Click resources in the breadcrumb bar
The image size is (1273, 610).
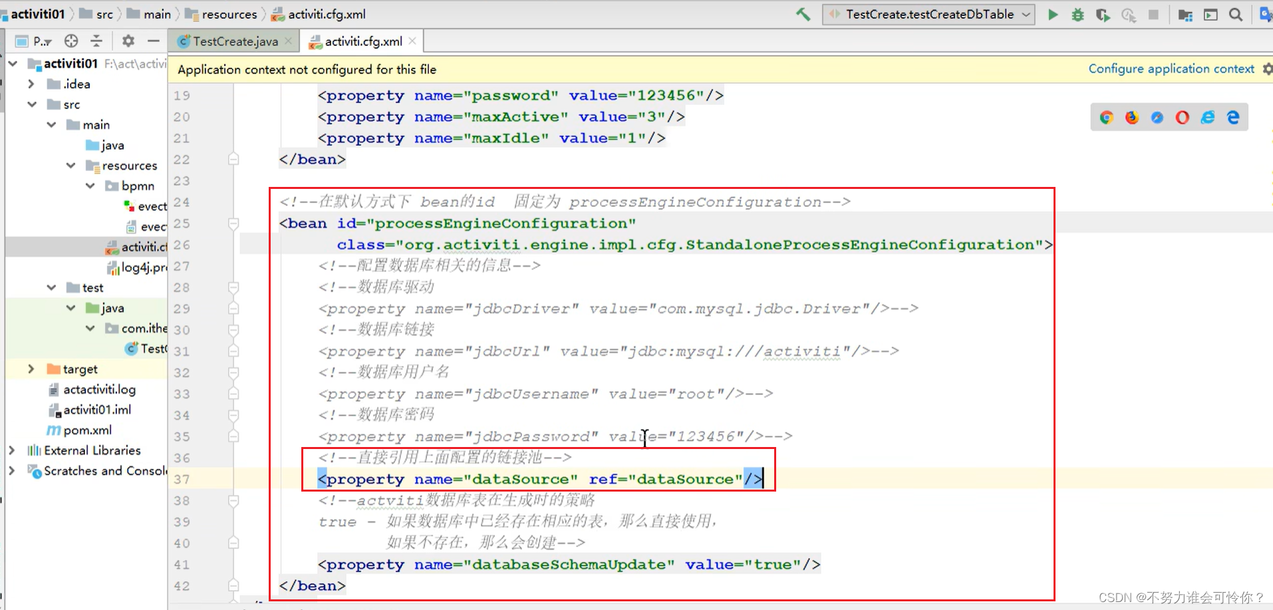point(229,13)
